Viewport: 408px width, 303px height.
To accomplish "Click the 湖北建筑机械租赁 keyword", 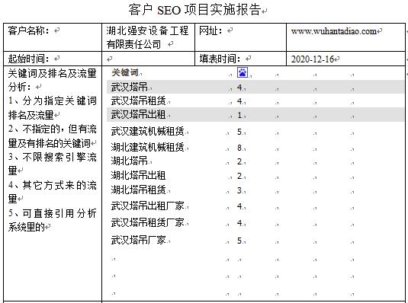I will tap(147, 147).
